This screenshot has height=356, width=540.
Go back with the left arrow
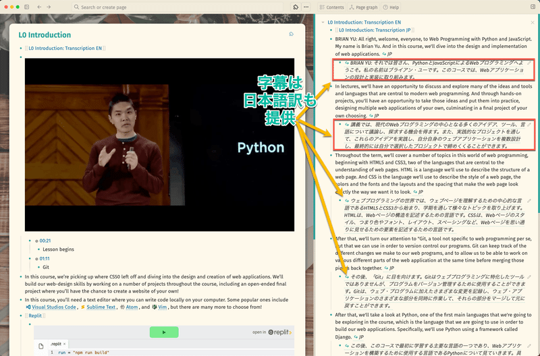tap(39, 7)
